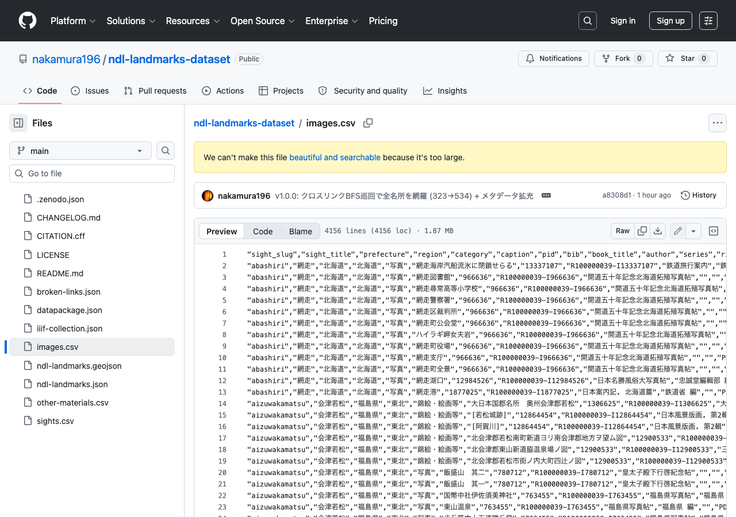Click the Sign in link

tap(623, 21)
